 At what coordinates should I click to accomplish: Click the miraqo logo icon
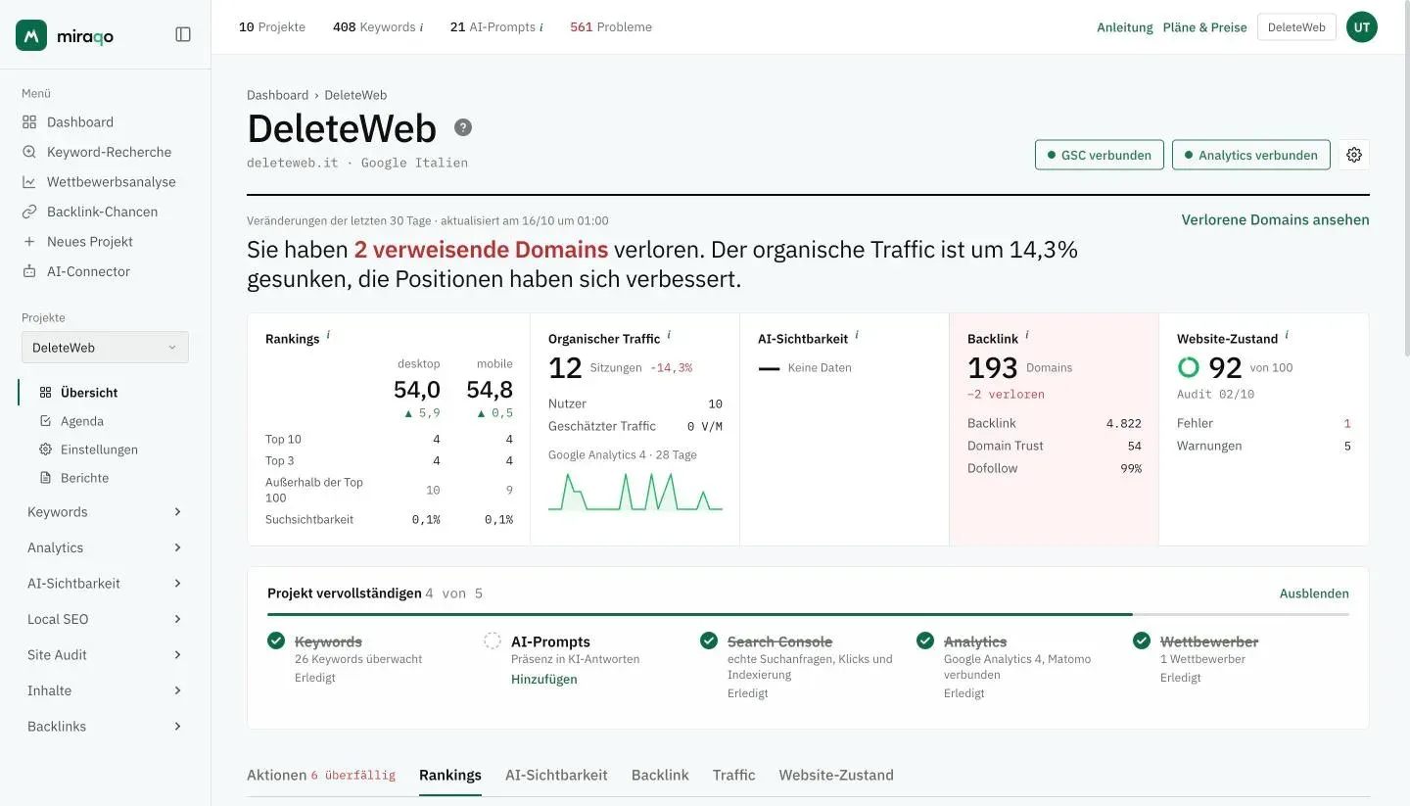point(31,35)
